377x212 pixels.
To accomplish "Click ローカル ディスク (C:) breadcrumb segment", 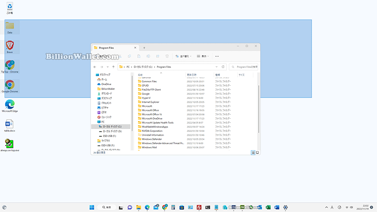I will tap(143, 67).
